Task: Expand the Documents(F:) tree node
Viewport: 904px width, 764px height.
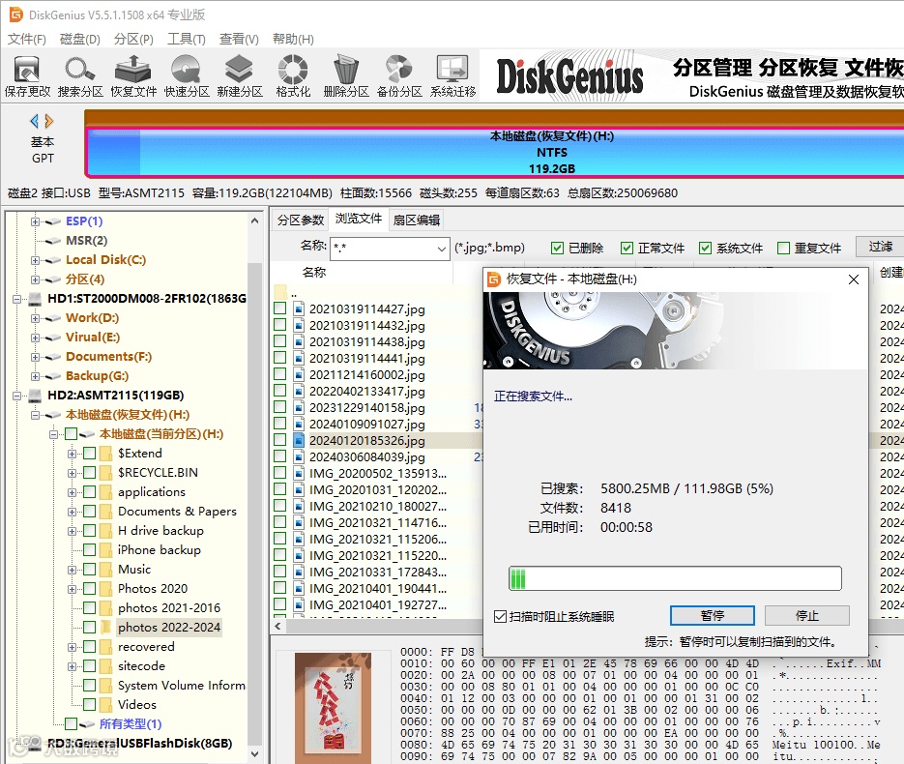Action: [35, 357]
